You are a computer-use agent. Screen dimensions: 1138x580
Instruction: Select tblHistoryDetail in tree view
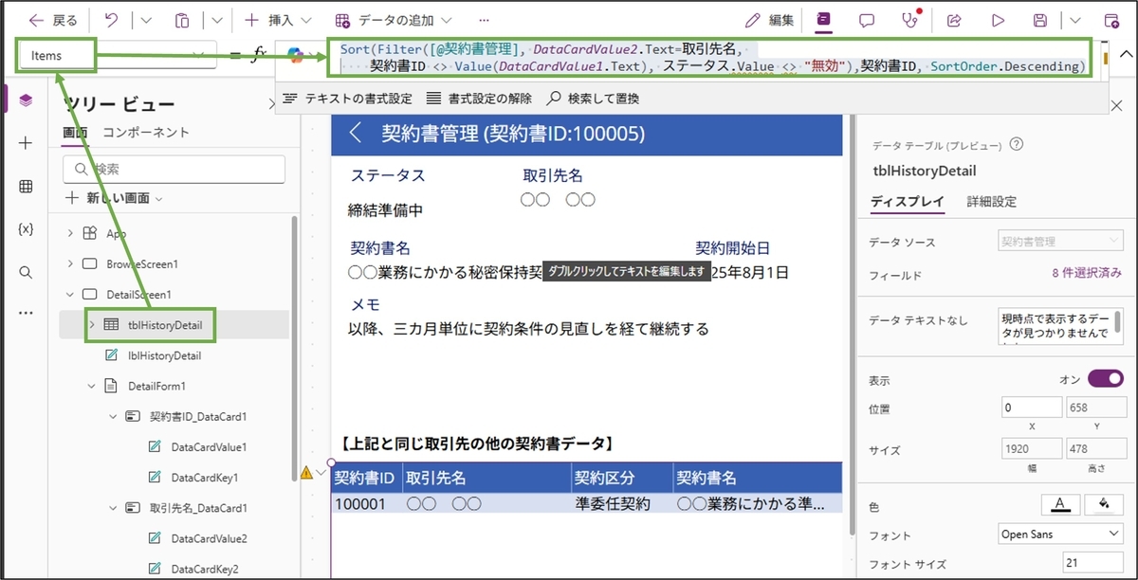[x=165, y=325]
